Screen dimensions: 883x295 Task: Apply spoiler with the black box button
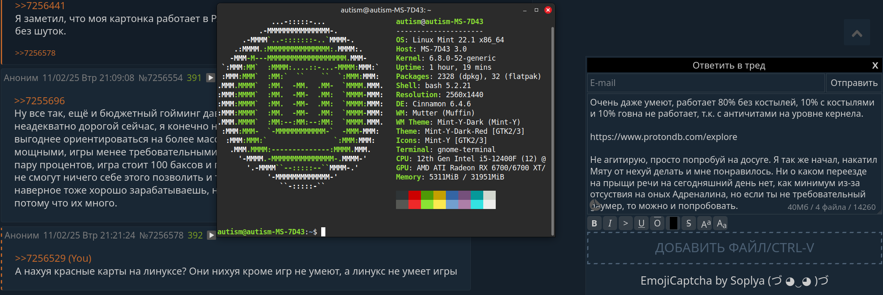(x=673, y=223)
